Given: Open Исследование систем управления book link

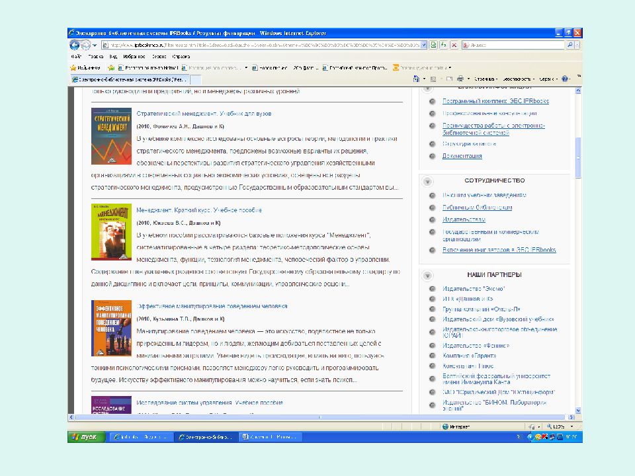Looking at the screenshot, I should tap(210, 403).
